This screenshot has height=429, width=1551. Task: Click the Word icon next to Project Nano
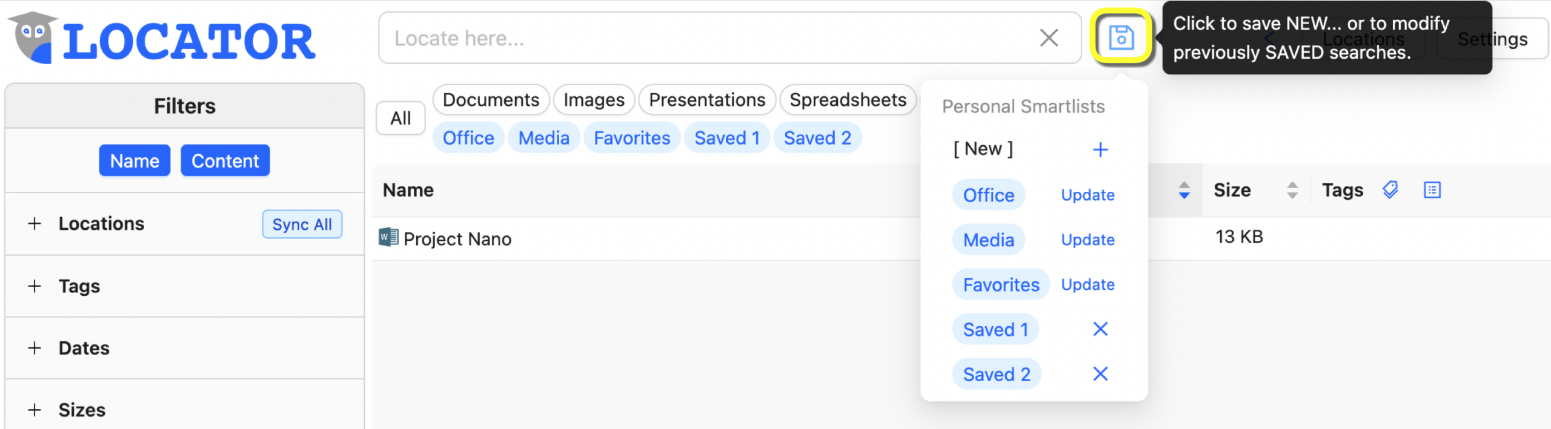[x=390, y=237]
